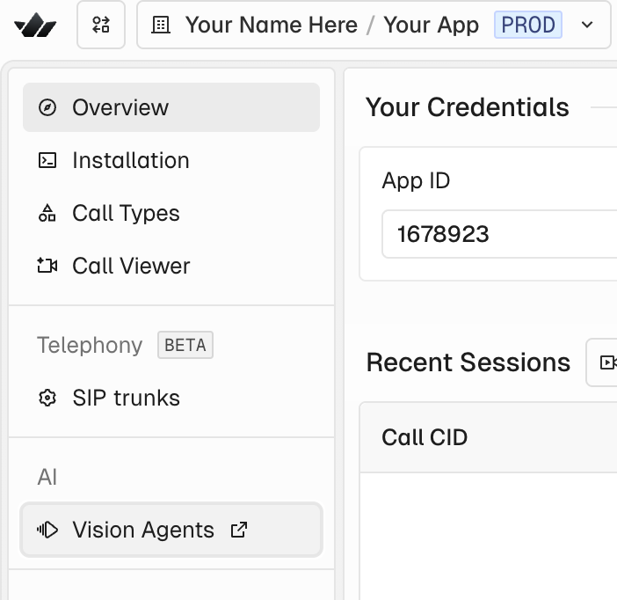This screenshot has width=617, height=600.
Task: Click the Telephony section label
Action: tap(90, 345)
